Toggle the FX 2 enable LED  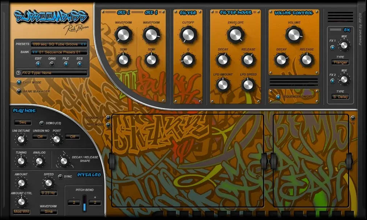click(x=333, y=81)
